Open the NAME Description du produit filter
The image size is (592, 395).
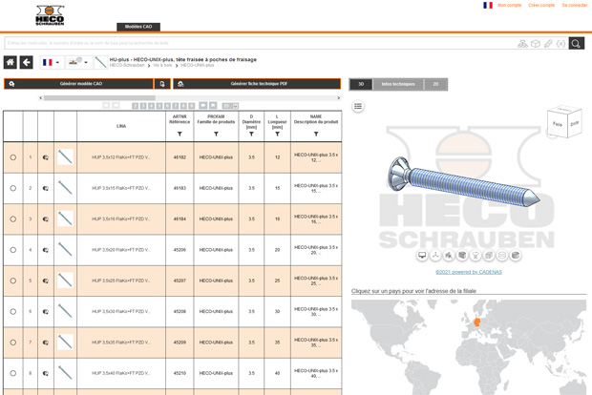(316, 134)
